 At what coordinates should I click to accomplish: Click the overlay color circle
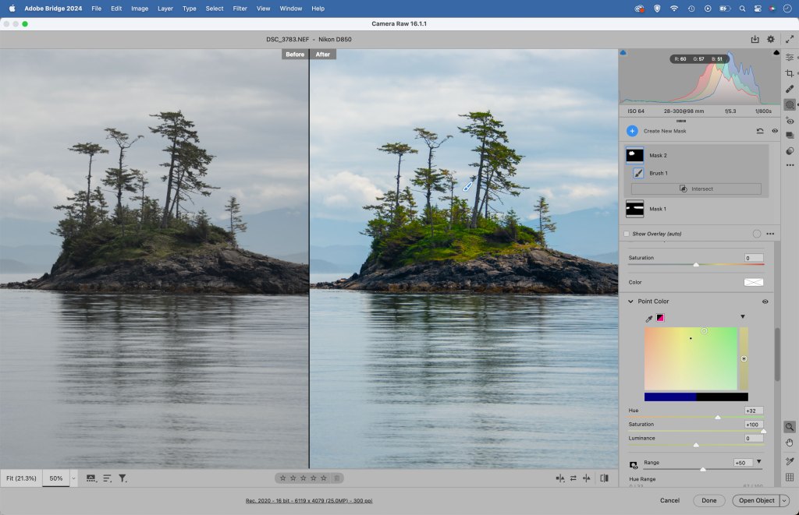pos(757,234)
